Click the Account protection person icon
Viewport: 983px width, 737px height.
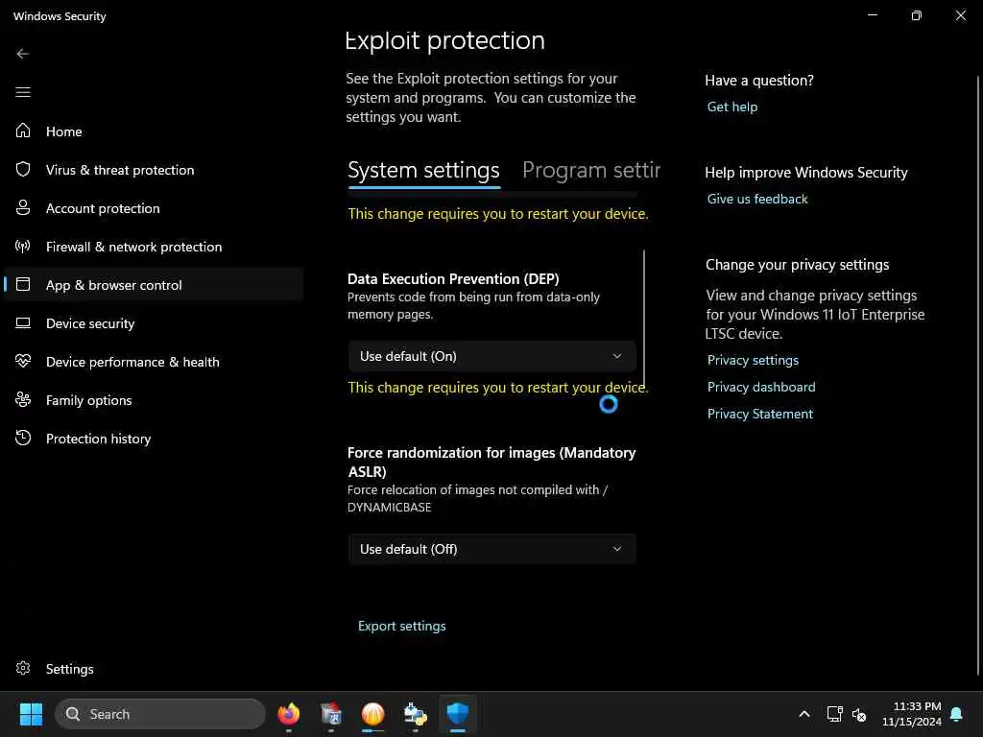[23, 207]
